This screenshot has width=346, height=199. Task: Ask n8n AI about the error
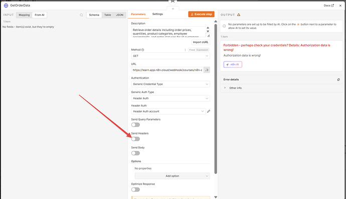click(233, 64)
